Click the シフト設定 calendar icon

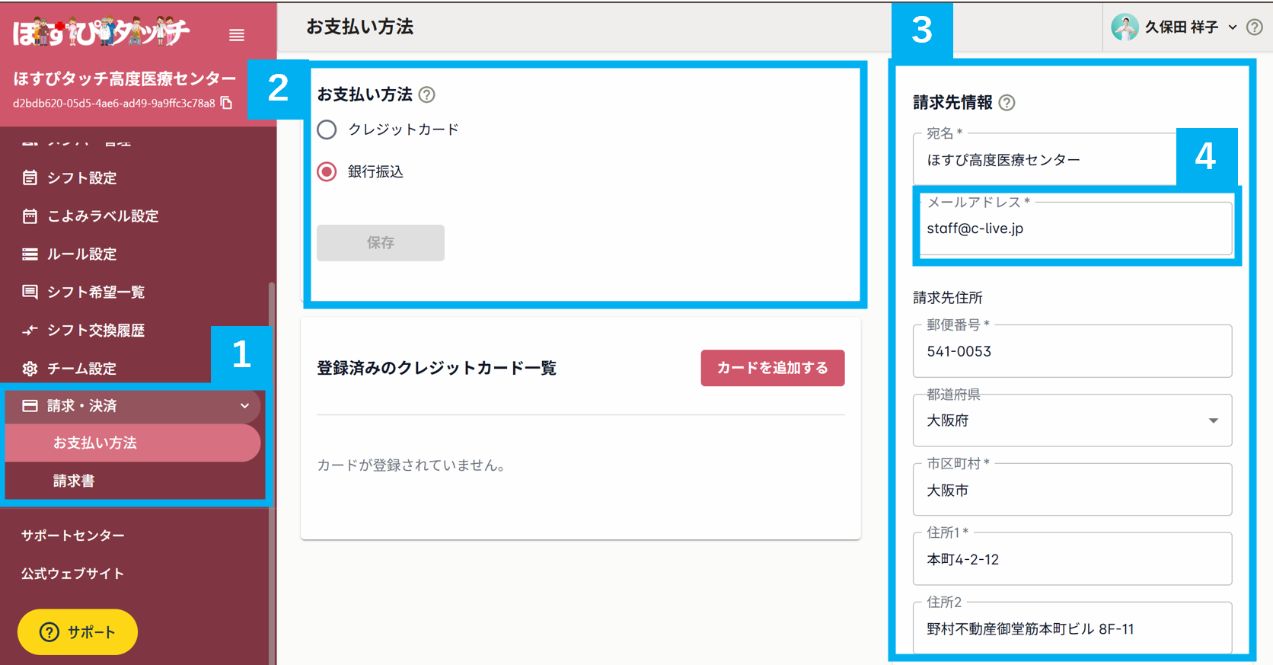(x=30, y=177)
